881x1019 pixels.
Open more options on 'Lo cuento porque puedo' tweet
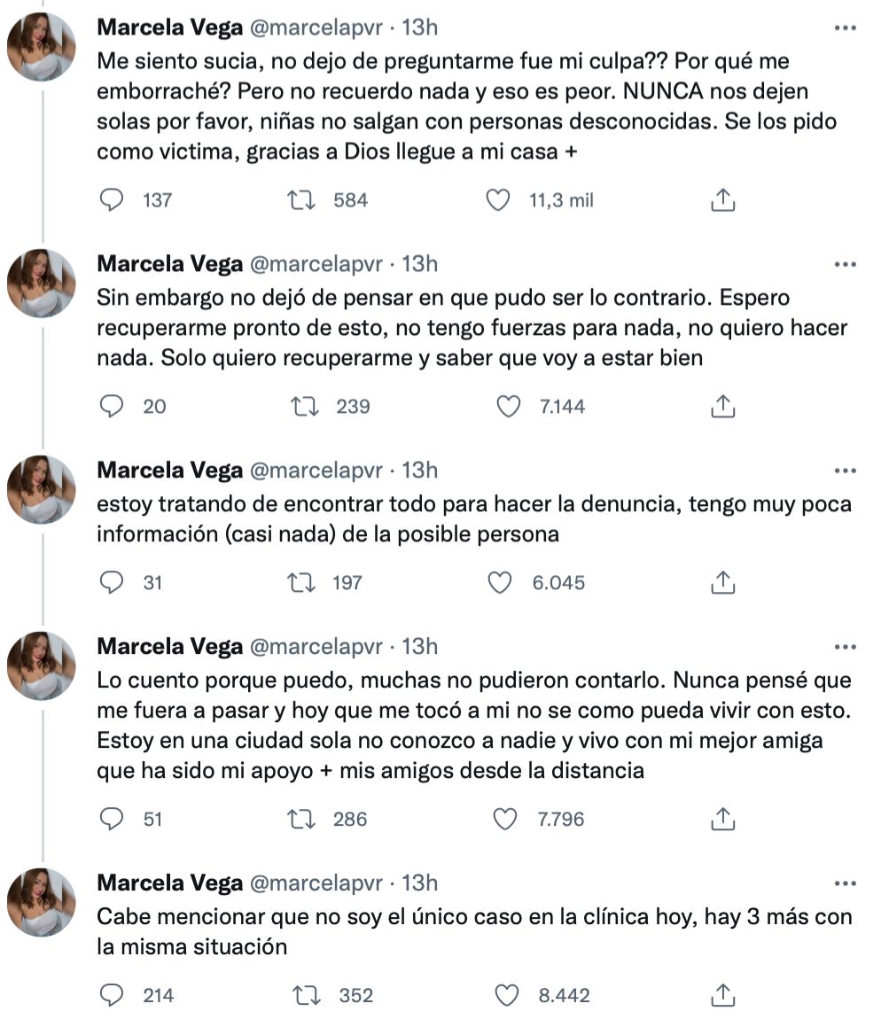(846, 648)
